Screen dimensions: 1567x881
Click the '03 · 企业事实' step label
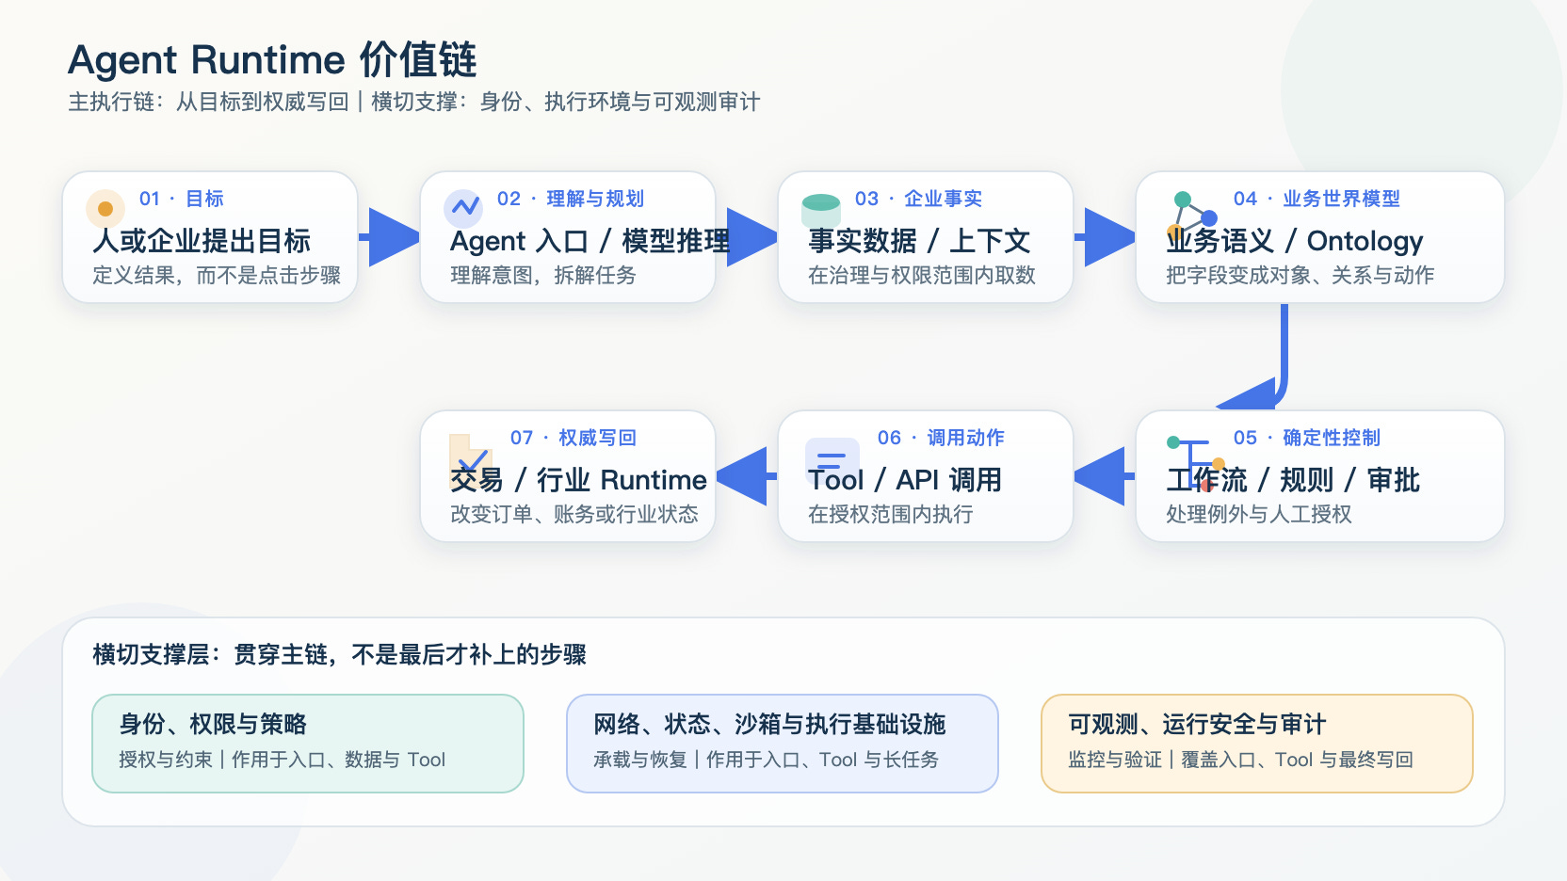pos(919,199)
